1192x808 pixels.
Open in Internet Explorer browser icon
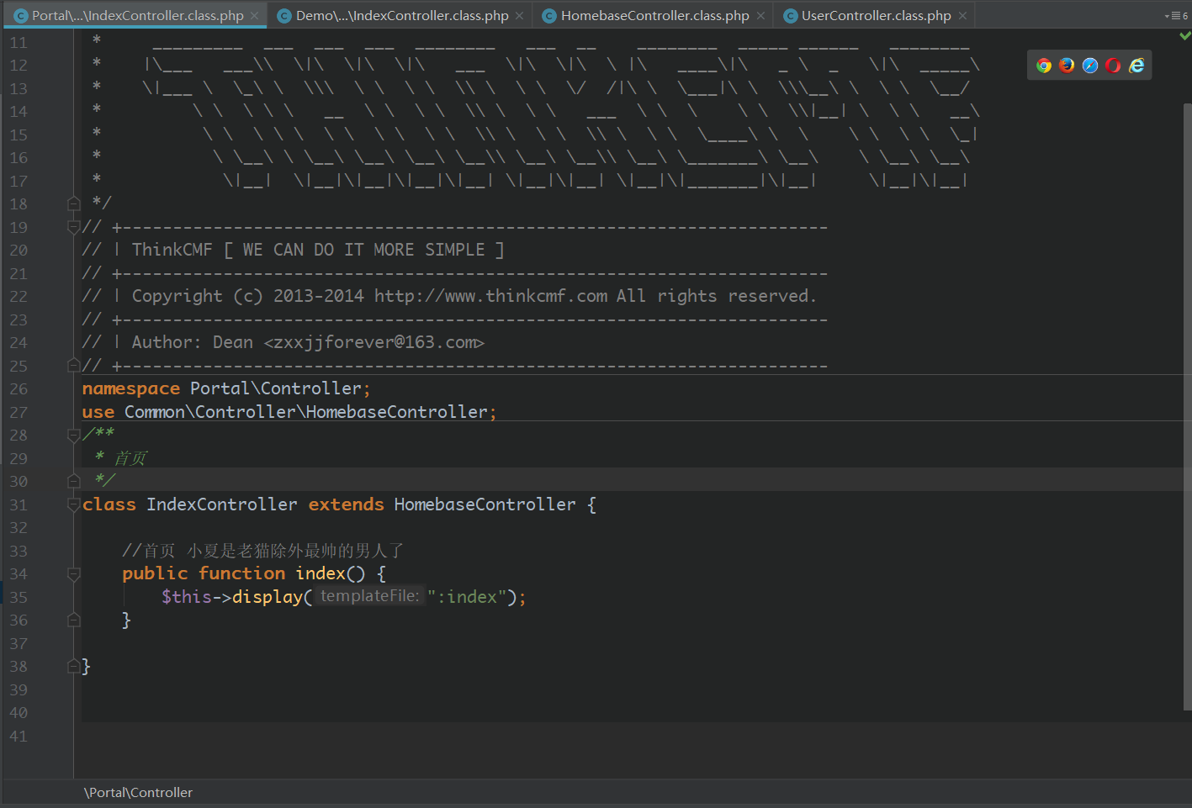[x=1136, y=66]
